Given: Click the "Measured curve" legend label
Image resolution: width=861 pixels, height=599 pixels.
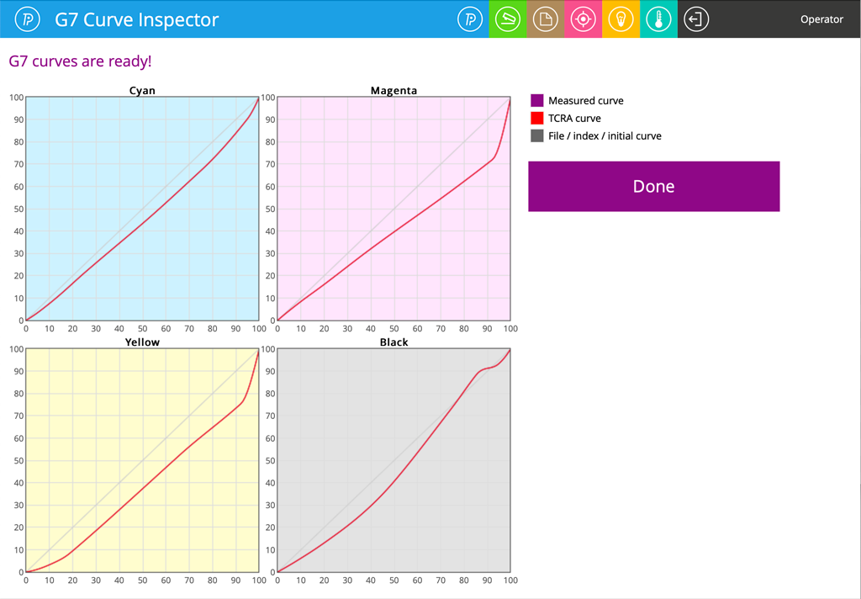Looking at the screenshot, I should click(x=586, y=101).
